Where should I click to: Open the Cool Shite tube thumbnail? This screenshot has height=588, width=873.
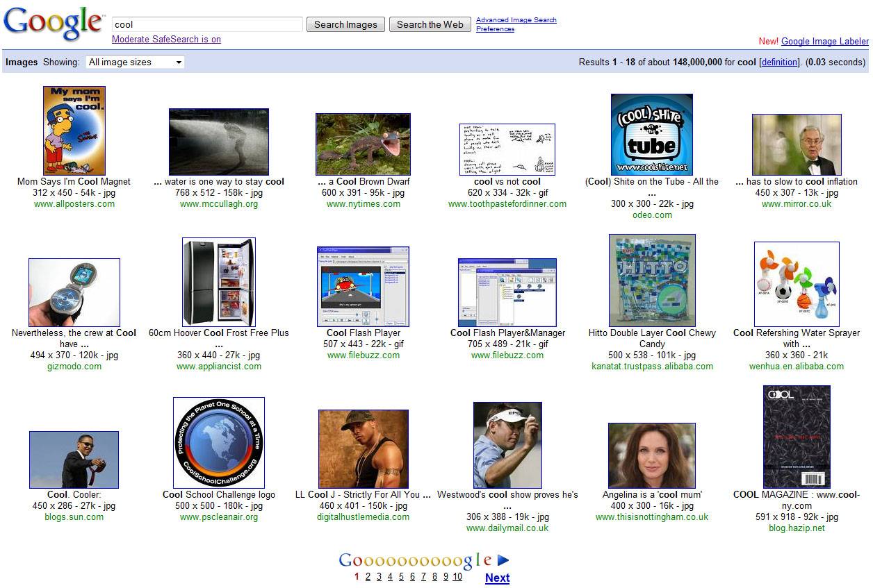(x=652, y=135)
